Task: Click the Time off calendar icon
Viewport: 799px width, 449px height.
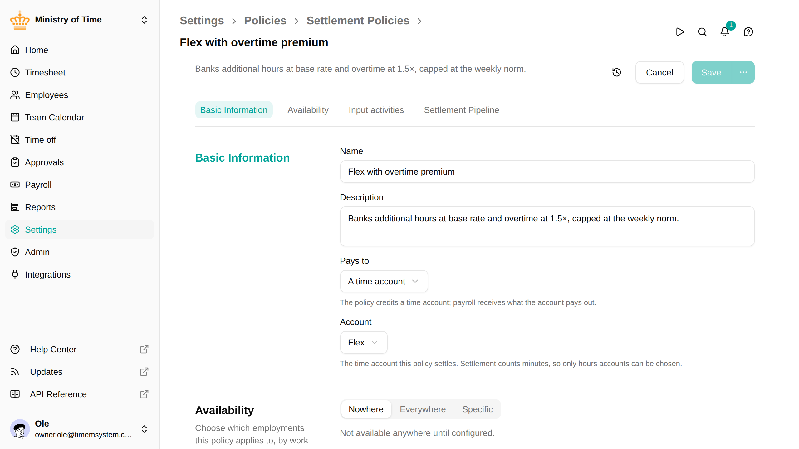Action: click(x=15, y=140)
